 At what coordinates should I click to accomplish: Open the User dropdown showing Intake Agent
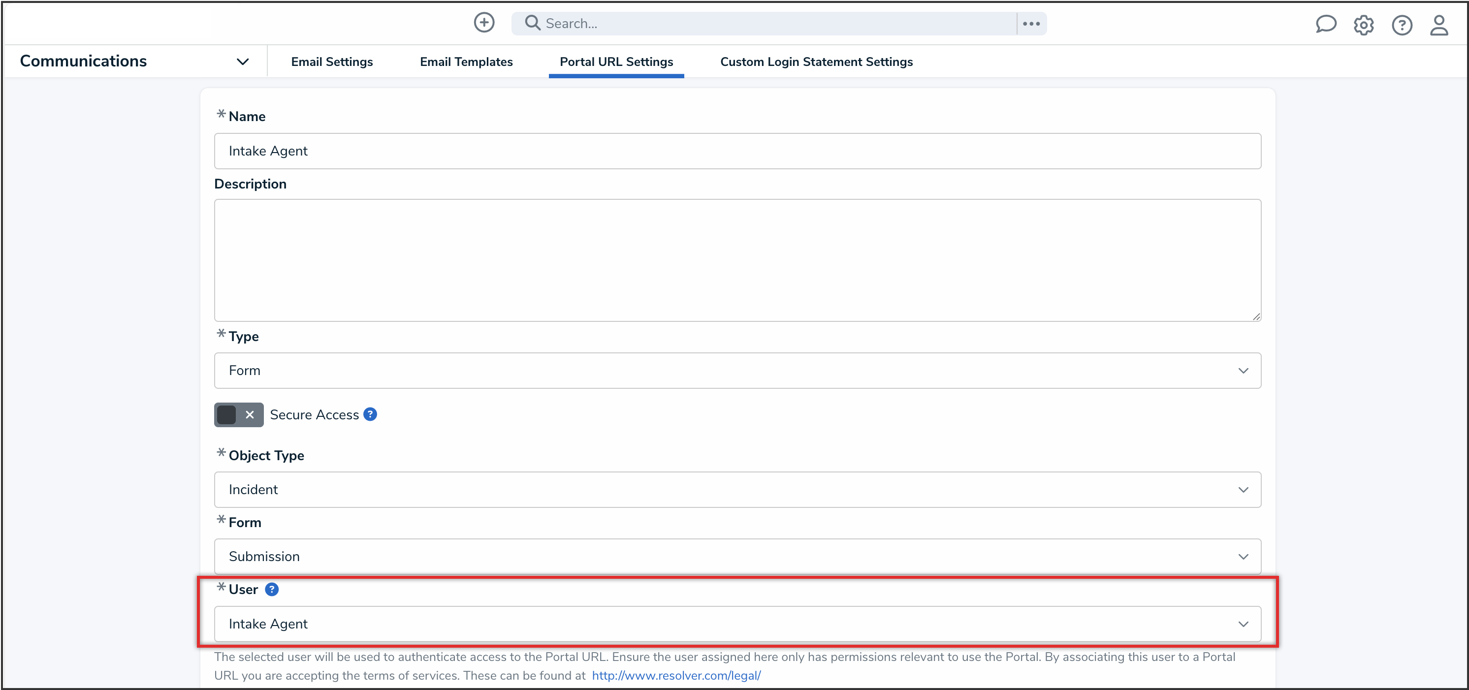coord(737,623)
